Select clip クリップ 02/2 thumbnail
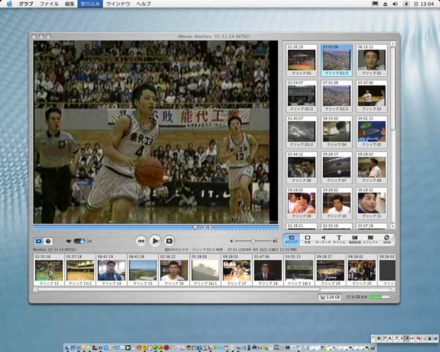The width and height of the screenshot is (440, 352). click(x=301, y=96)
